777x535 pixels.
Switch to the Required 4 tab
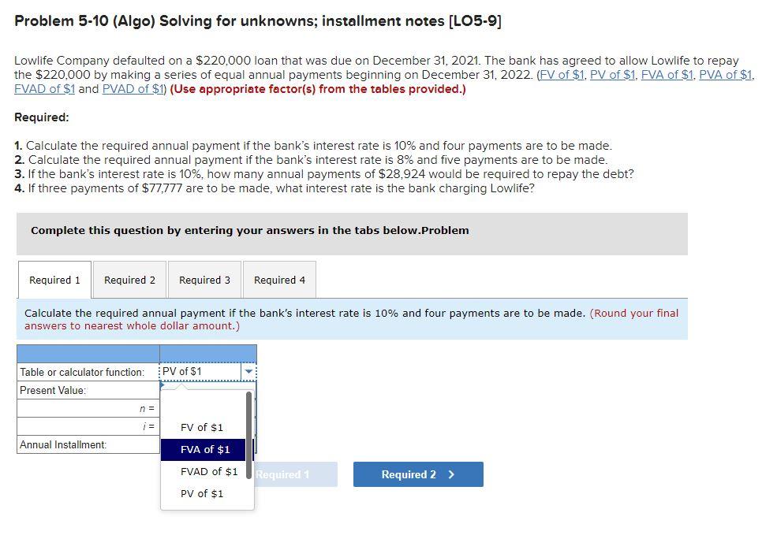coord(279,280)
